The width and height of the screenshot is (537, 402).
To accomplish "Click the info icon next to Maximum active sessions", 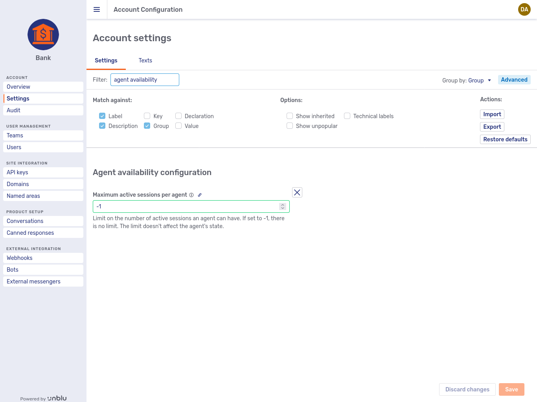I will click(x=191, y=195).
